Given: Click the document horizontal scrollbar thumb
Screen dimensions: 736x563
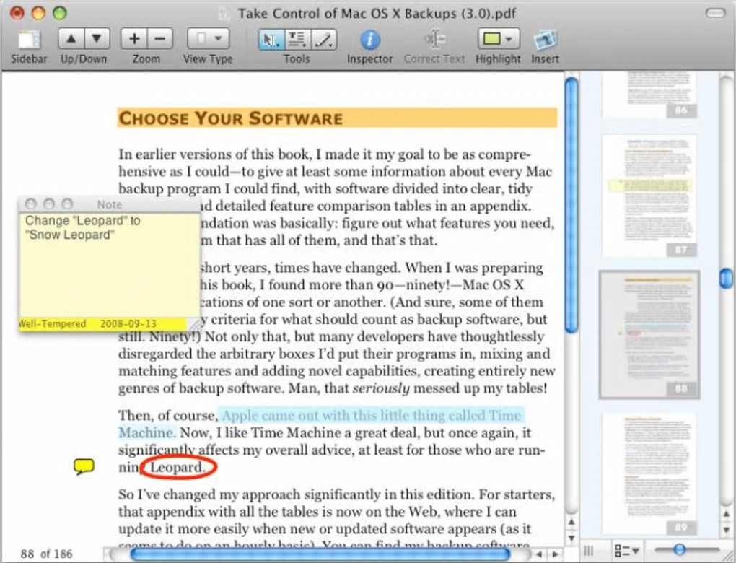Looking at the screenshot, I should click(320, 554).
